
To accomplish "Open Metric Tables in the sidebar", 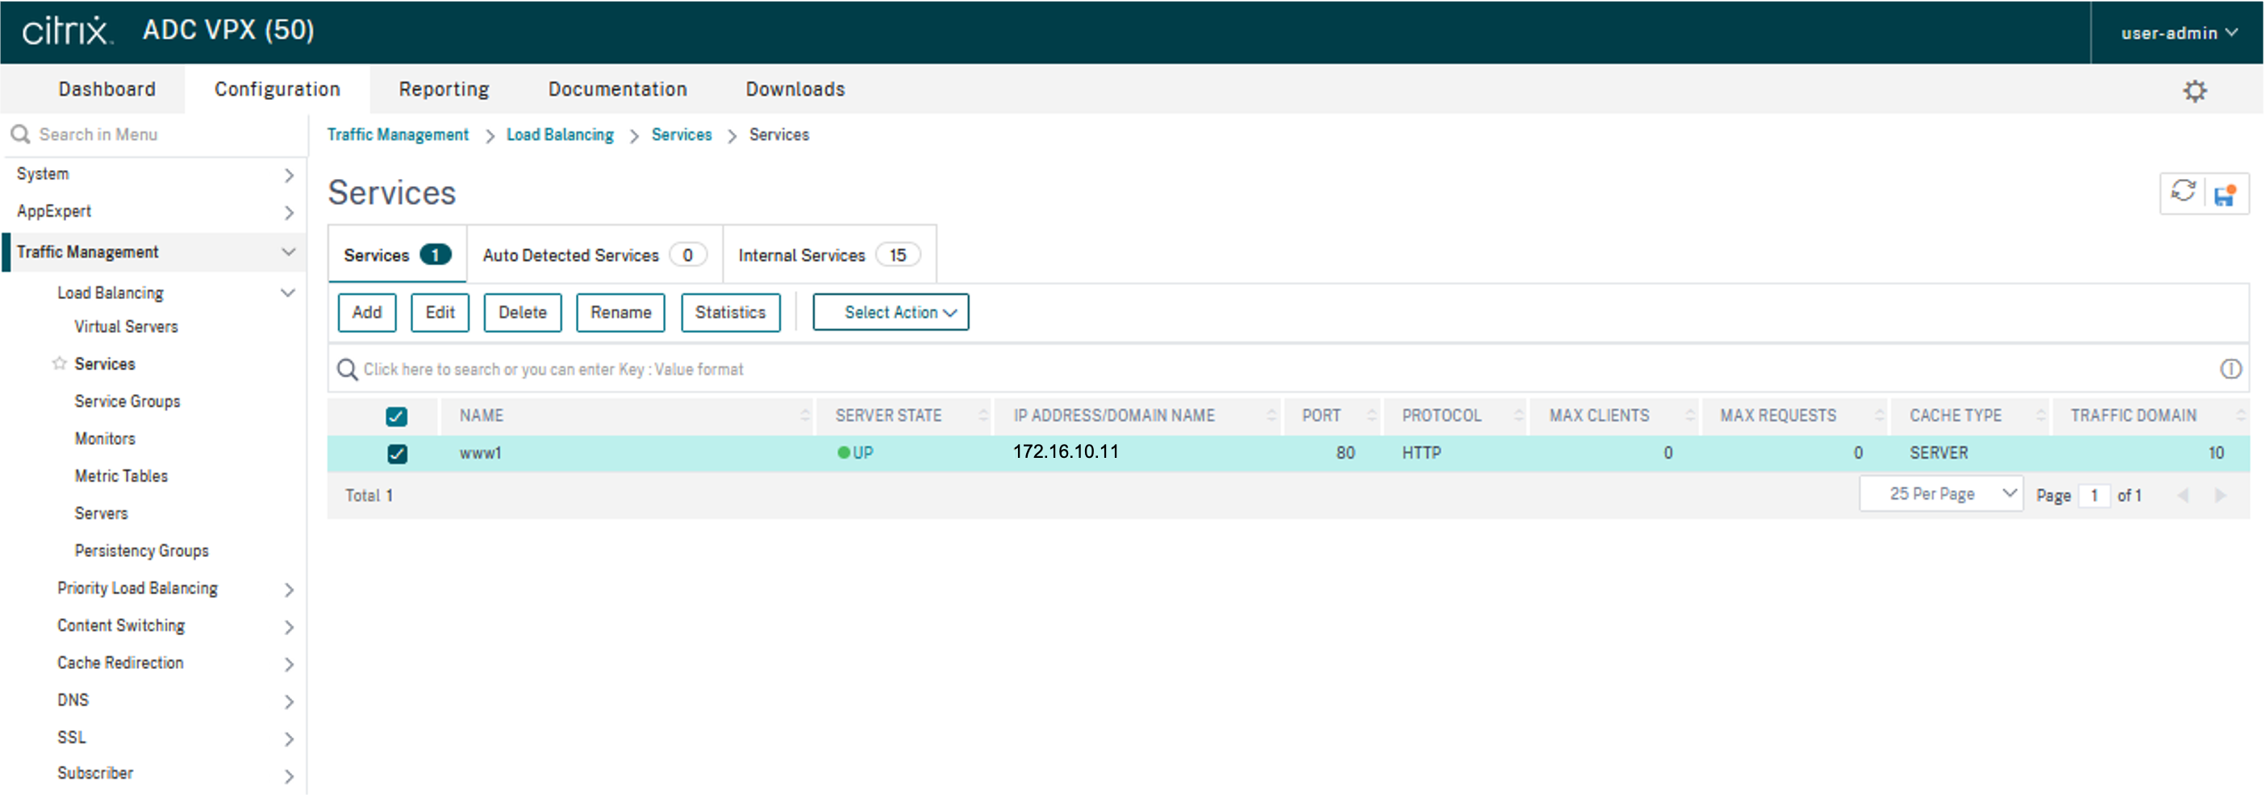I will [x=121, y=476].
